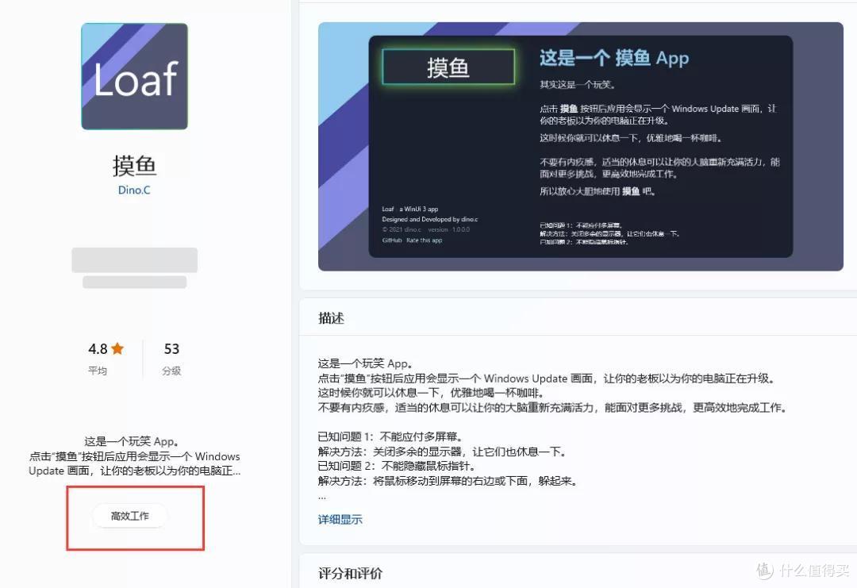
Task: Open the Dino.C publisher link
Action: pyautogui.click(x=134, y=190)
